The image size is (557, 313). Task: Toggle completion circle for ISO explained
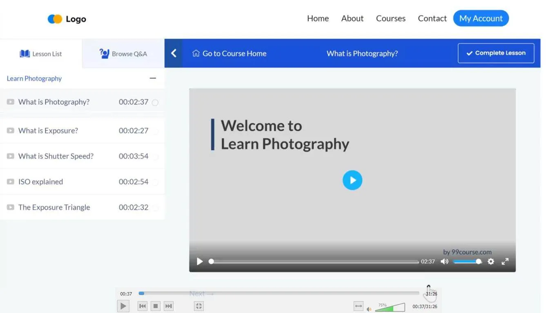pos(155,182)
